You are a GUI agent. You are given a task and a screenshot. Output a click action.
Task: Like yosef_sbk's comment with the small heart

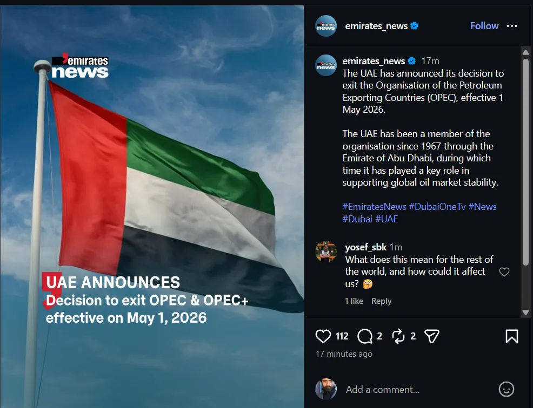coord(504,271)
